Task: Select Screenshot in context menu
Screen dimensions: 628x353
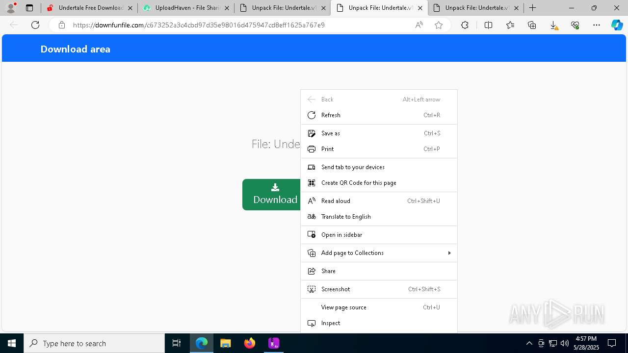Action: pyautogui.click(x=379, y=289)
